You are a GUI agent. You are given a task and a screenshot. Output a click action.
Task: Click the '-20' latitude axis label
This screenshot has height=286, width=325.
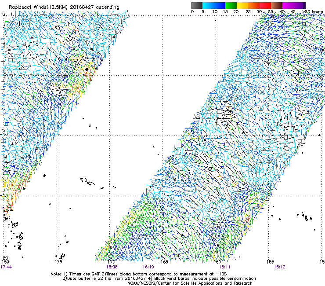click(x=4, y=258)
